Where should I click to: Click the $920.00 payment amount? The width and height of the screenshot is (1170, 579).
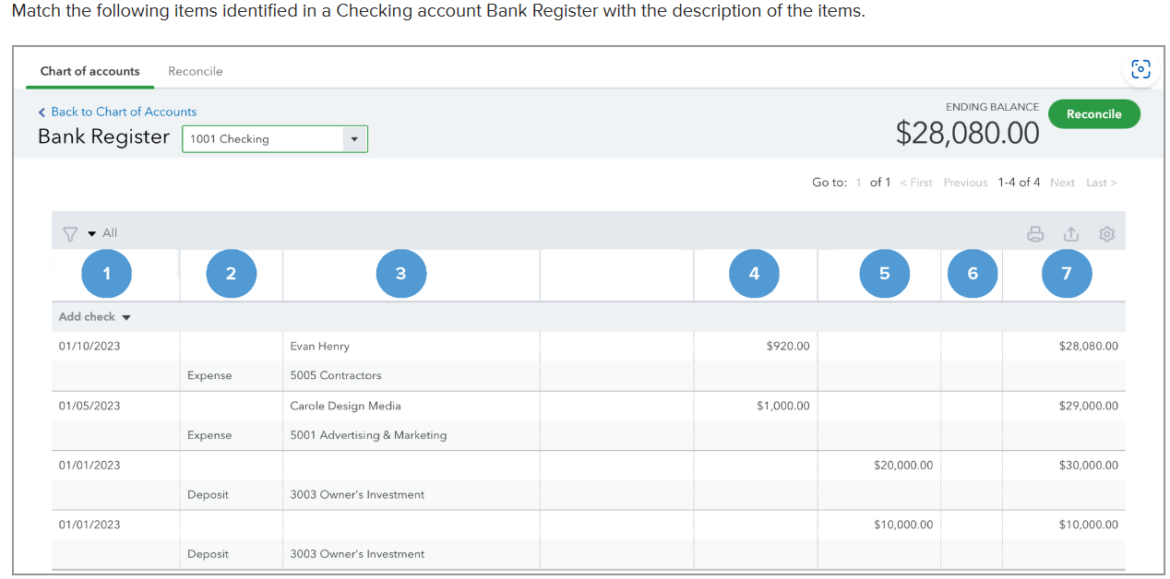[788, 347]
